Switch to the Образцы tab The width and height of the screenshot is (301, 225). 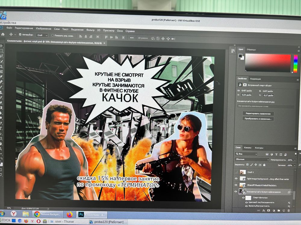pyautogui.click(x=251, y=49)
